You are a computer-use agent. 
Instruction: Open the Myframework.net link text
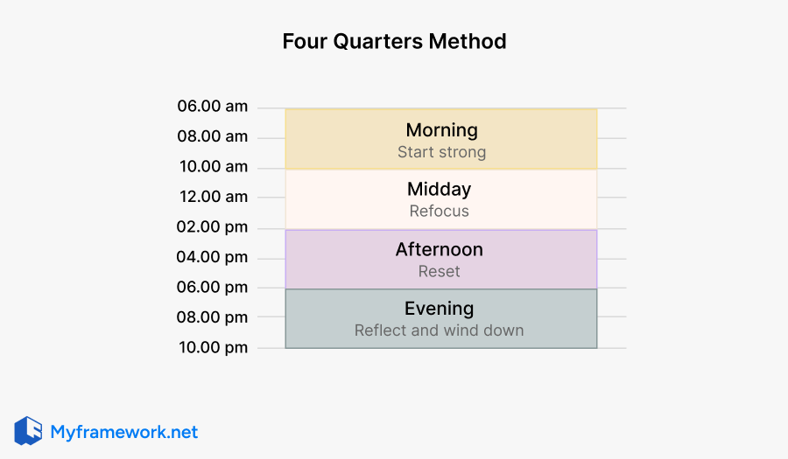pyautogui.click(x=123, y=432)
